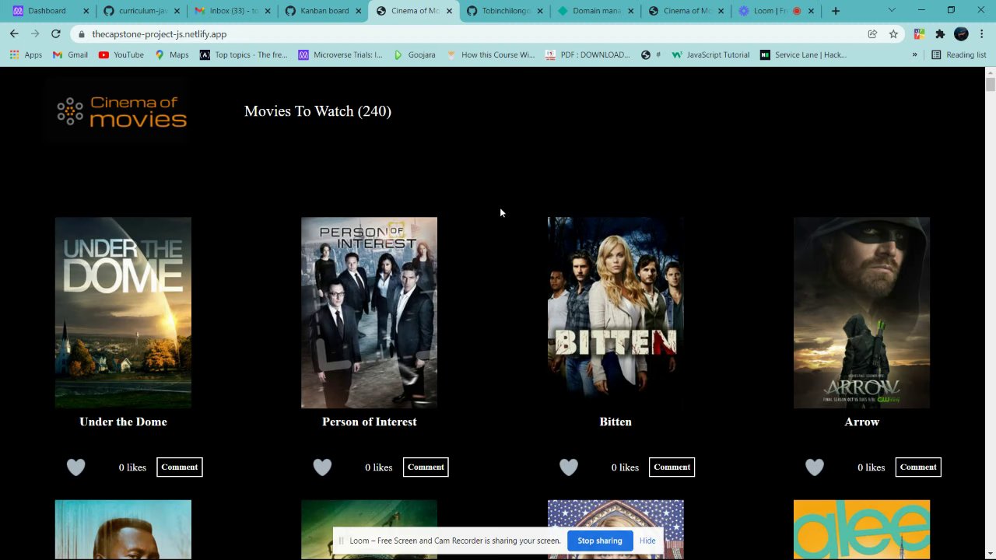
Task: Open the Reading list panel
Action: pos(959,55)
